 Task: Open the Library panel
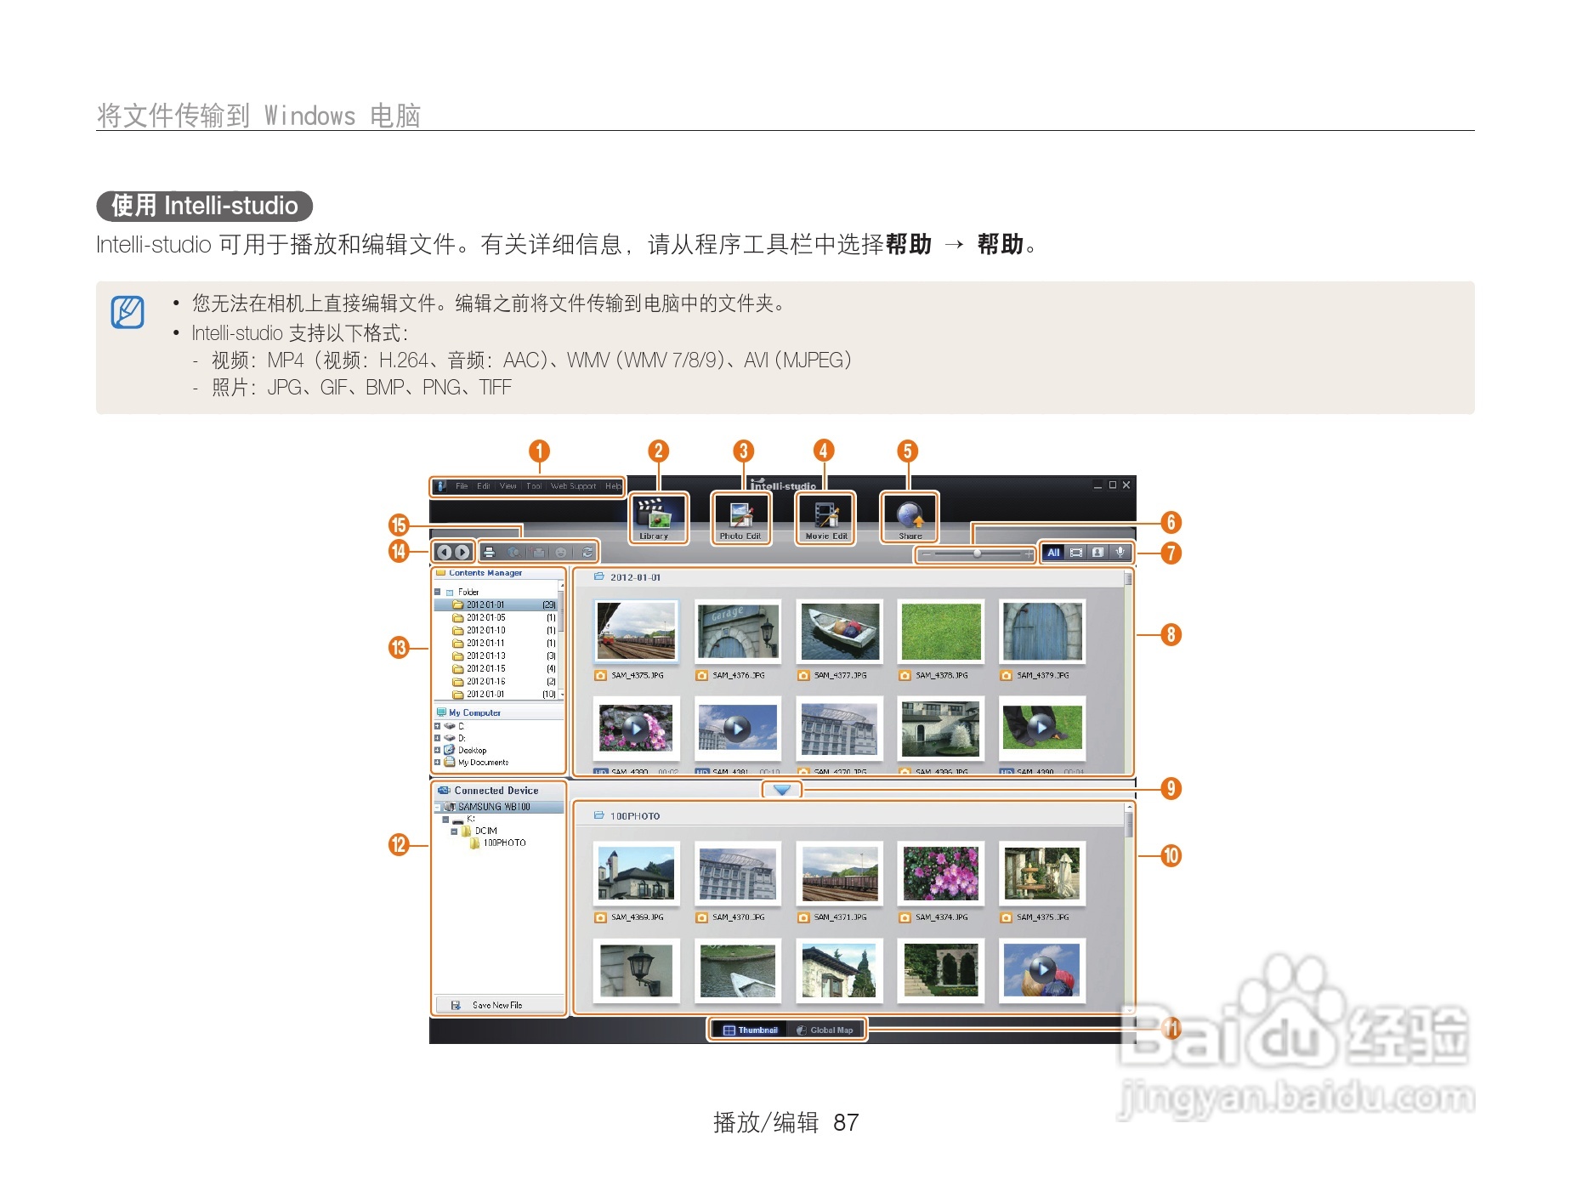click(657, 518)
